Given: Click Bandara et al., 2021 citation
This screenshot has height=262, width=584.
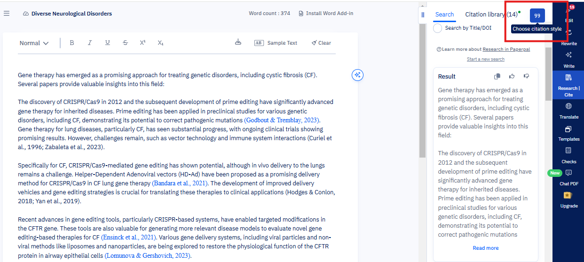Looking at the screenshot, I should 180,183.
